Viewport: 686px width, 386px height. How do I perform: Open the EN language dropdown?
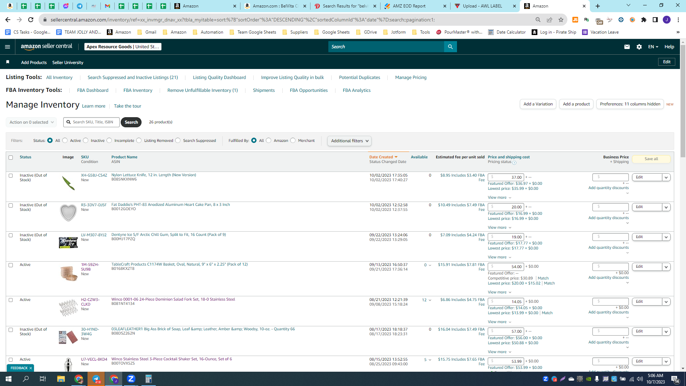tap(653, 47)
